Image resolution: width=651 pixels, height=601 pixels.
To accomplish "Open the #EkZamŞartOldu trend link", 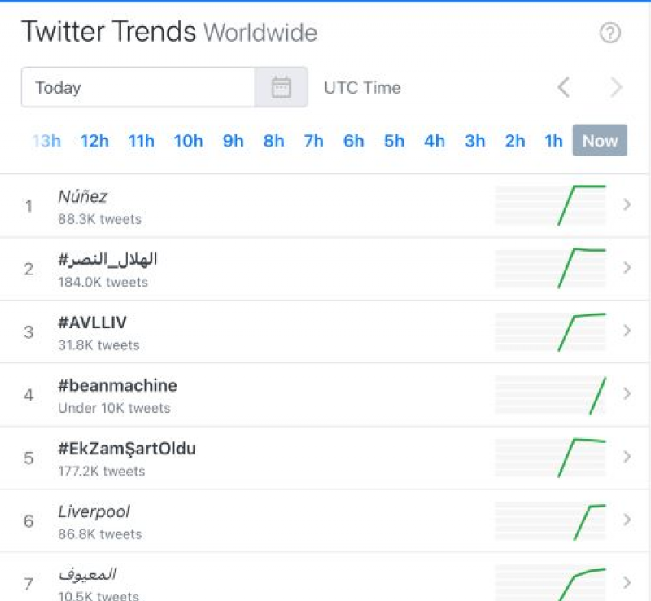I will pos(127,449).
